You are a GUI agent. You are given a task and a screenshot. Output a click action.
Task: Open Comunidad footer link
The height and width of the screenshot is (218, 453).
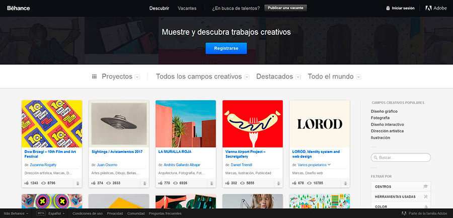136,213
